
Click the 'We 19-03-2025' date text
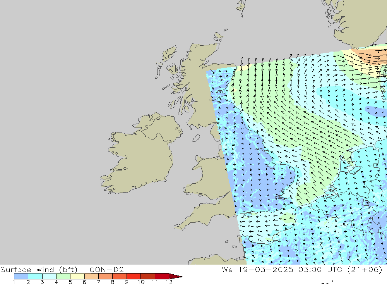click(257, 269)
